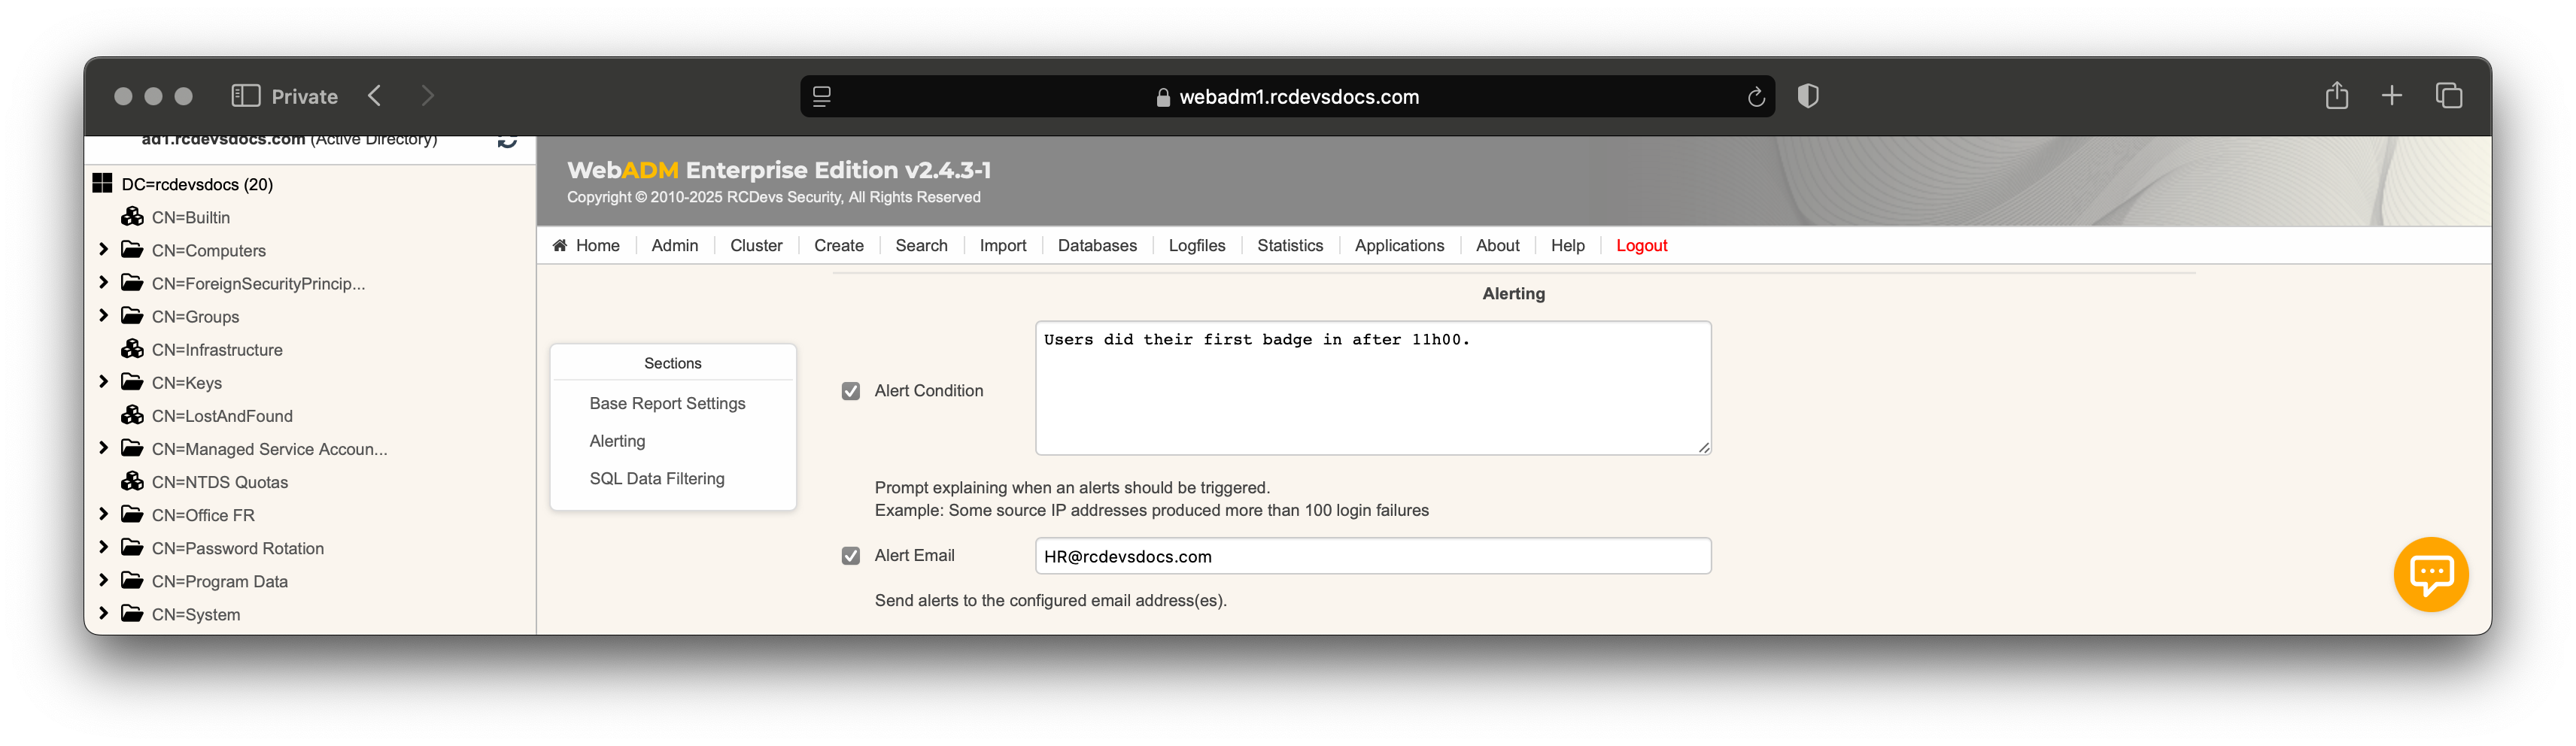
Task: Click the red Logout link
Action: [x=1641, y=245]
